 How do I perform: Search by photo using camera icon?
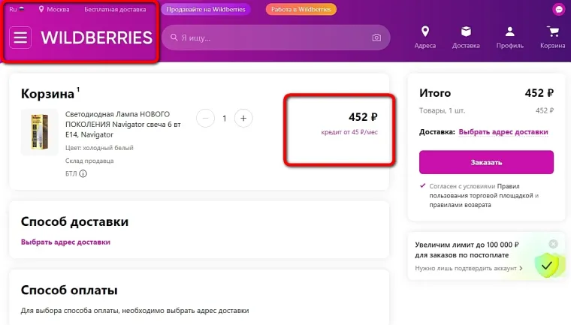tap(376, 38)
